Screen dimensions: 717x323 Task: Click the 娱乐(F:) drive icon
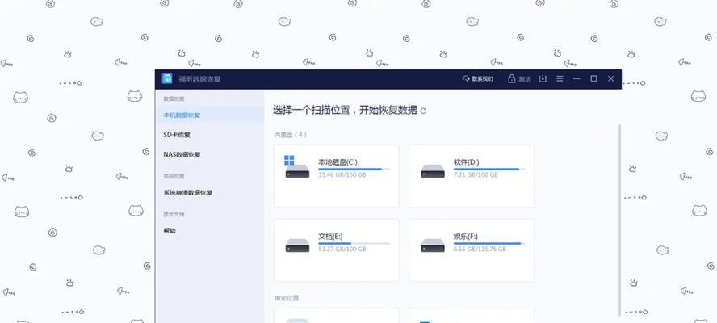tap(433, 245)
